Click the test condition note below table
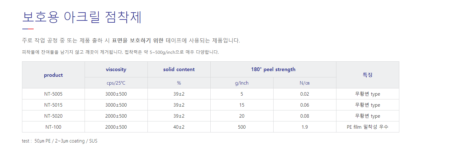This screenshot has height=157, width=449. coord(60,141)
